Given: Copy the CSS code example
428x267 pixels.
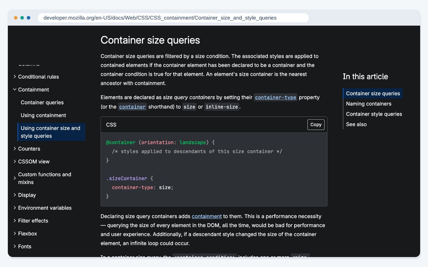Looking at the screenshot, I should coord(316,125).
